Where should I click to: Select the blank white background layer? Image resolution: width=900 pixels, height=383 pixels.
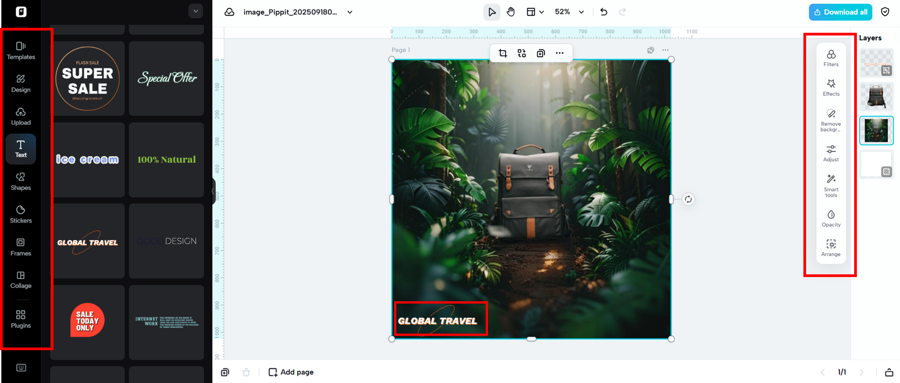tap(876, 164)
